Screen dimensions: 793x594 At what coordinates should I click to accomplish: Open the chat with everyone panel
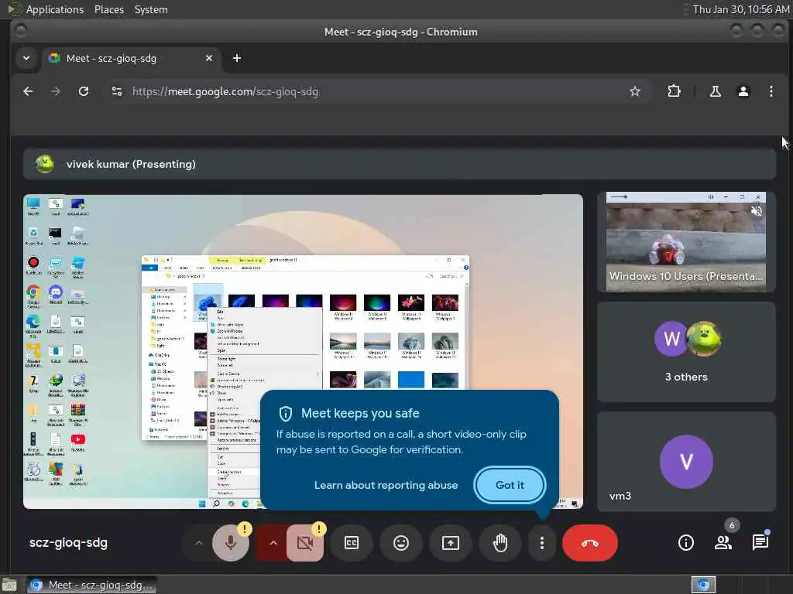pyautogui.click(x=760, y=543)
